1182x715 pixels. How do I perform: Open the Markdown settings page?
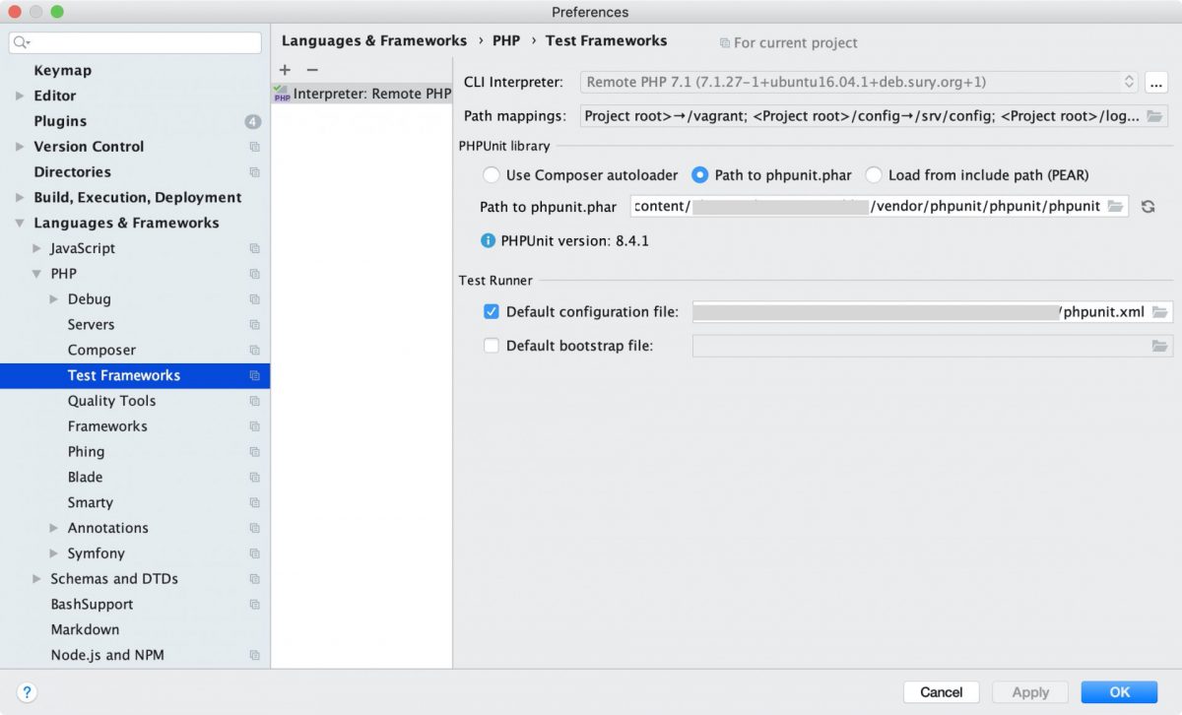pyautogui.click(x=85, y=629)
